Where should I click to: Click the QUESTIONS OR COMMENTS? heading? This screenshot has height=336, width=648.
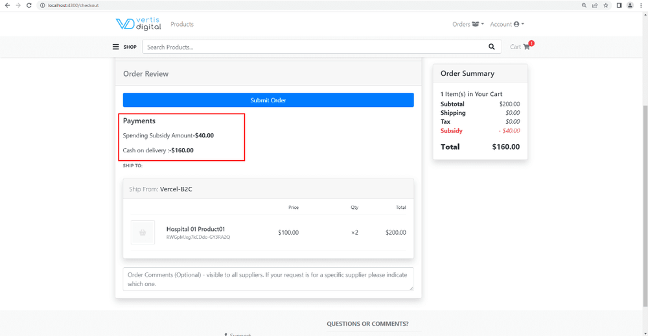pyautogui.click(x=367, y=324)
